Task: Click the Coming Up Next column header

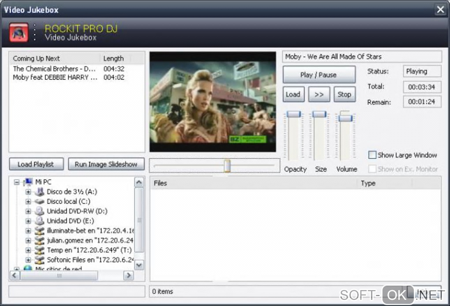Action: (55, 59)
